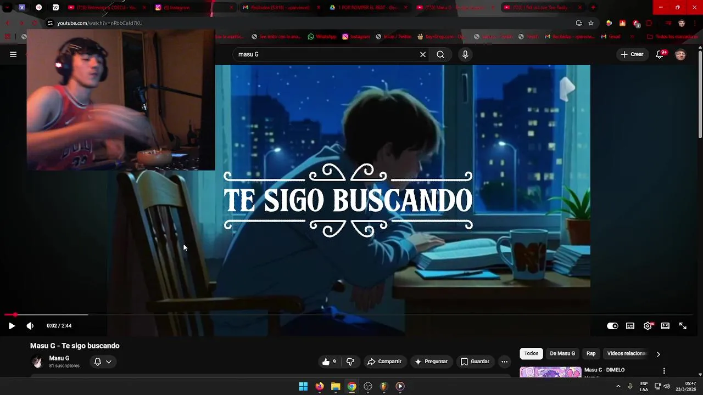Open the YouTube notifications bell

point(660,54)
